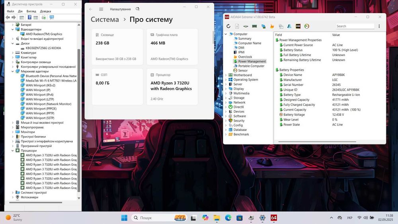Open the Copilot taskbar icon
The image size is (398, 224).
click(205, 218)
